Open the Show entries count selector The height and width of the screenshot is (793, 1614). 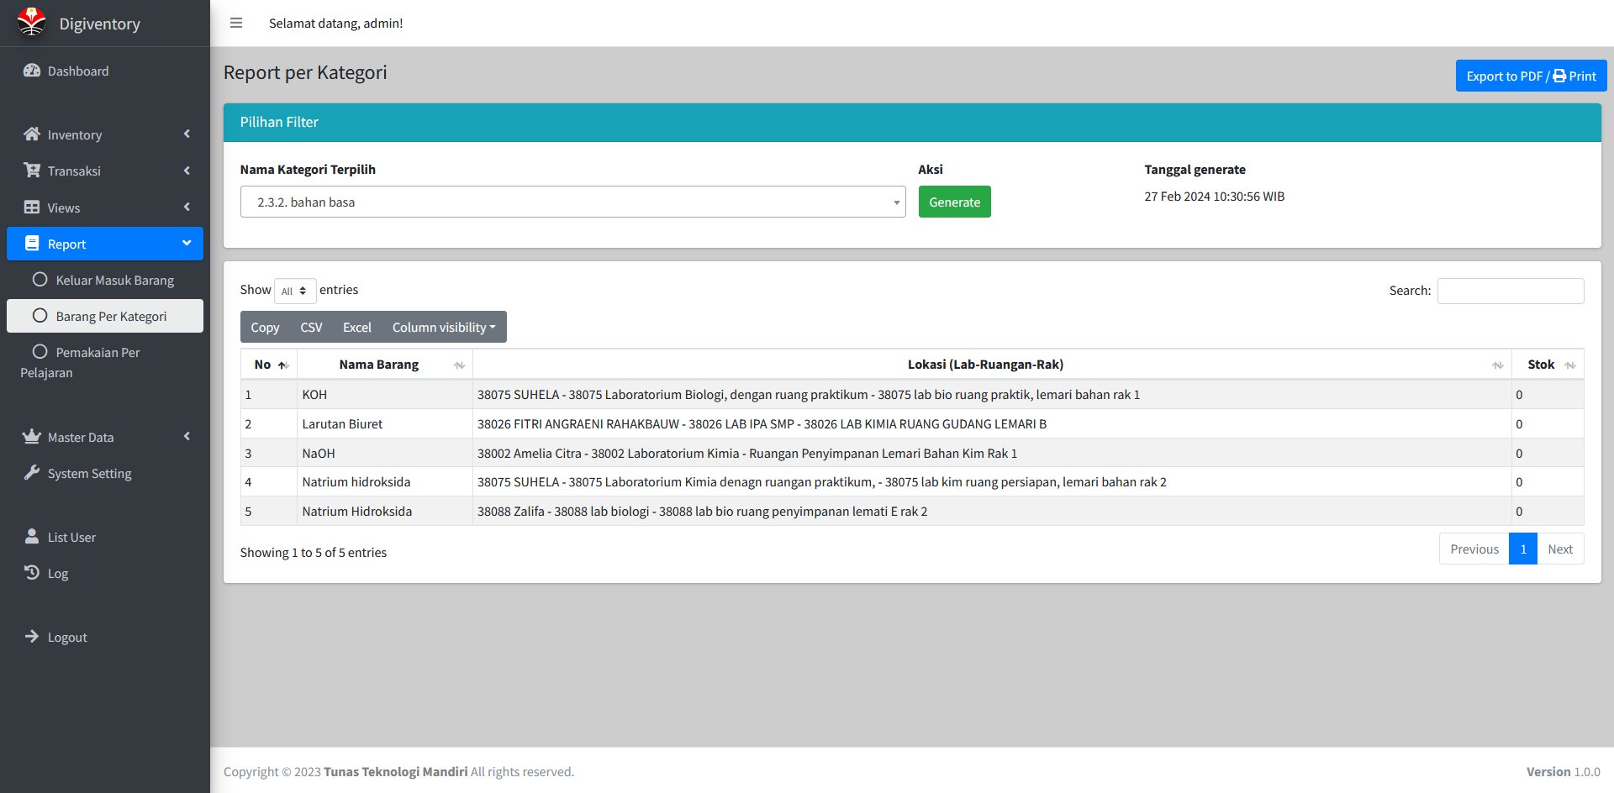[294, 291]
